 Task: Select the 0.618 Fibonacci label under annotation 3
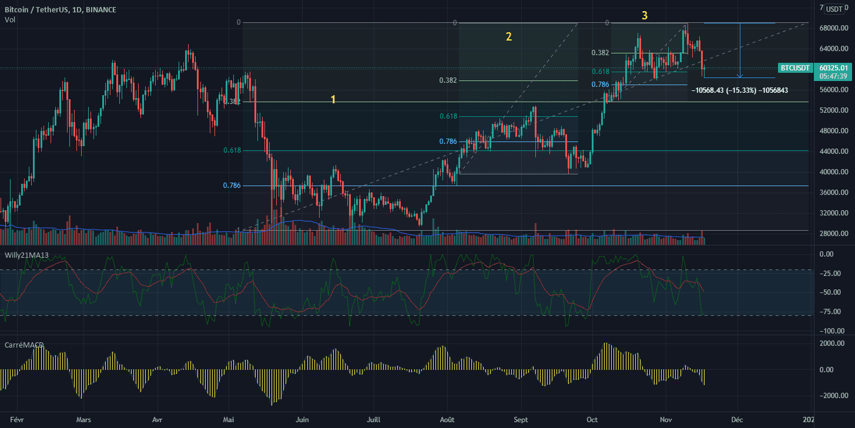coord(601,71)
